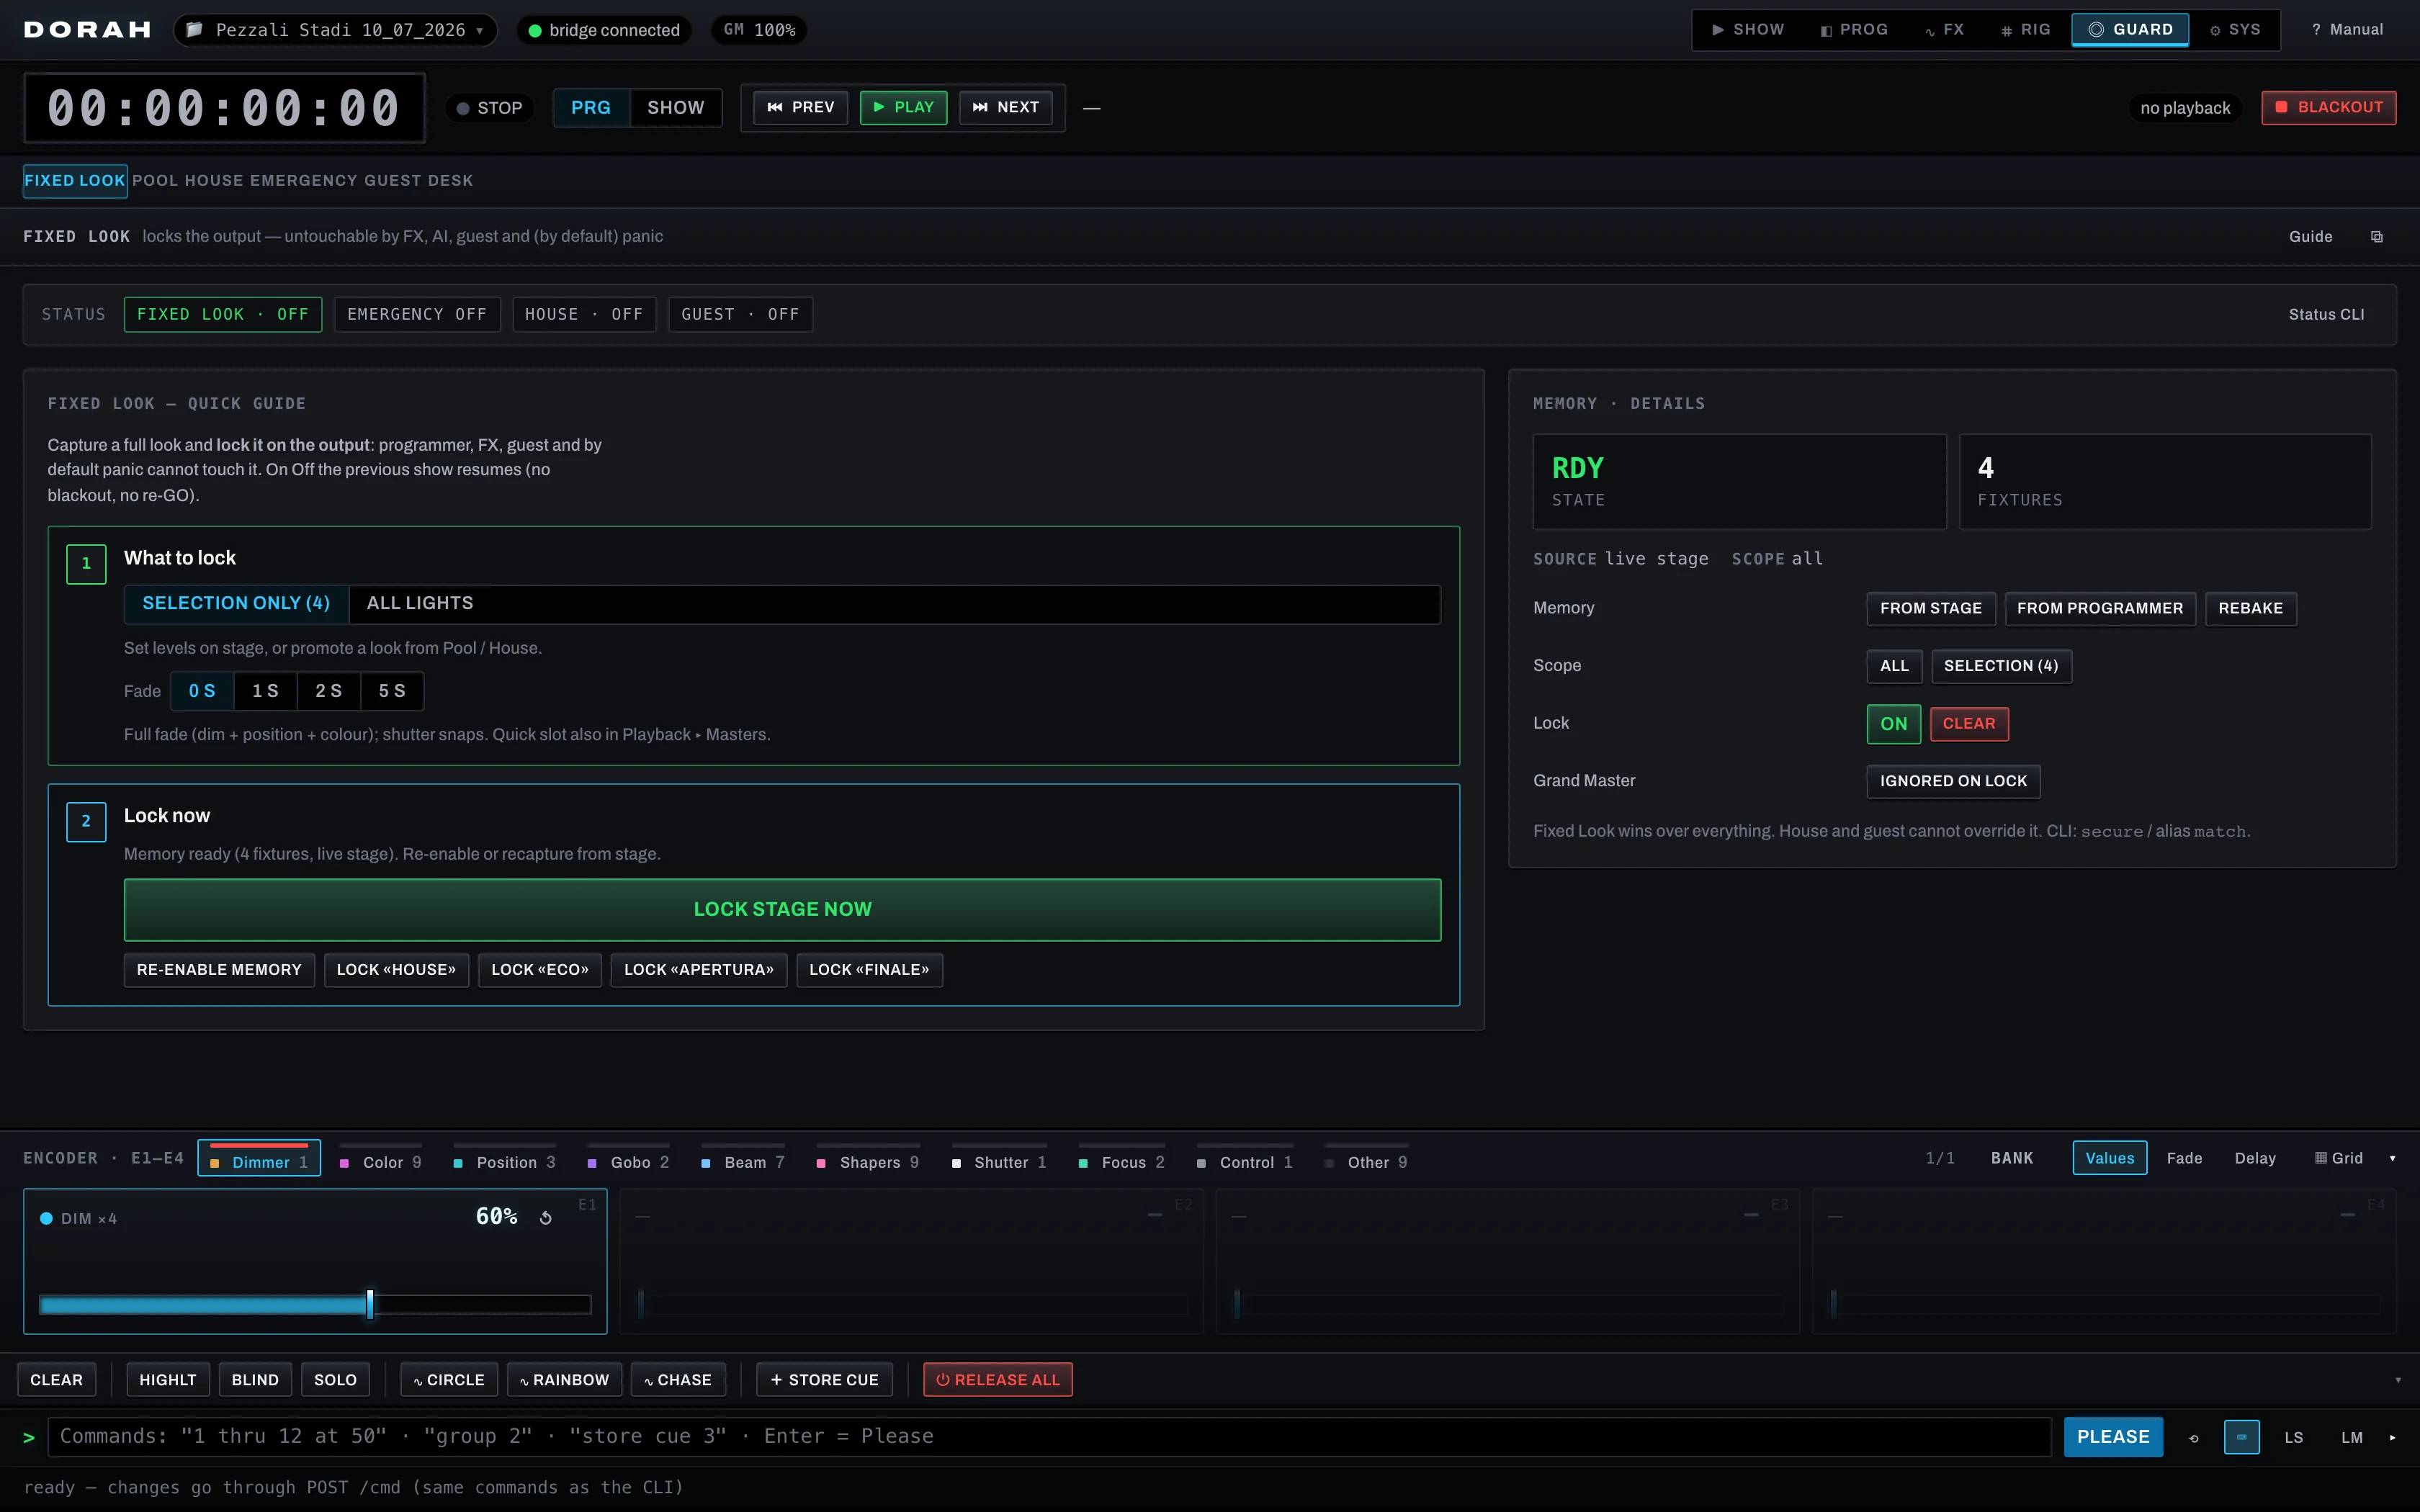Click LOCK «APERTURA» preset
Screen dimensions: 2420x1512
coord(699,970)
